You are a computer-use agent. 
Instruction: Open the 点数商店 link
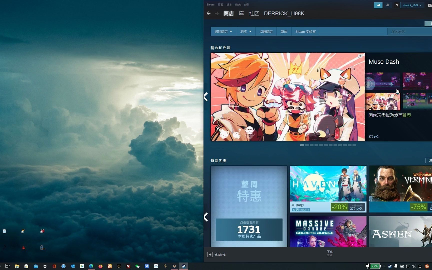pyautogui.click(x=266, y=31)
